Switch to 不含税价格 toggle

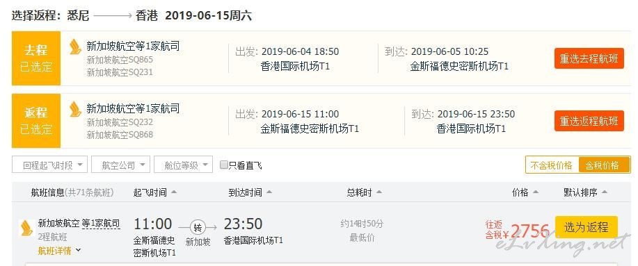[x=552, y=165]
